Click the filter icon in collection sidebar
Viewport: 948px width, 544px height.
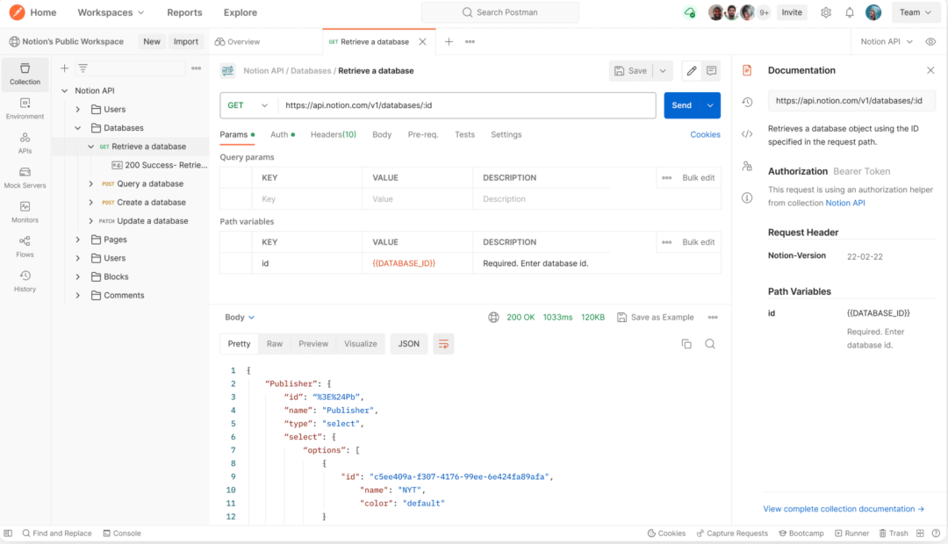point(83,68)
